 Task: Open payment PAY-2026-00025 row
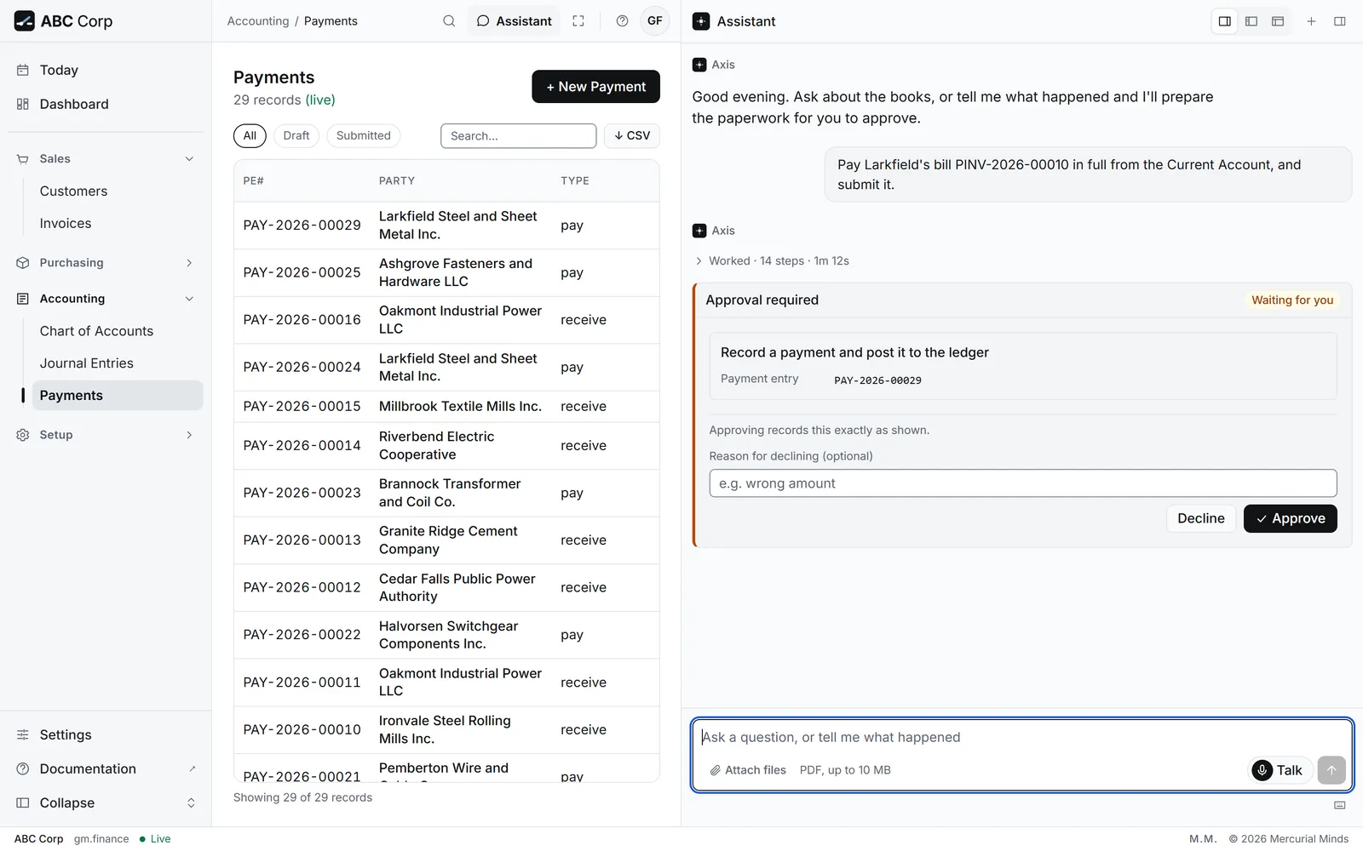[x=446, y=272]
